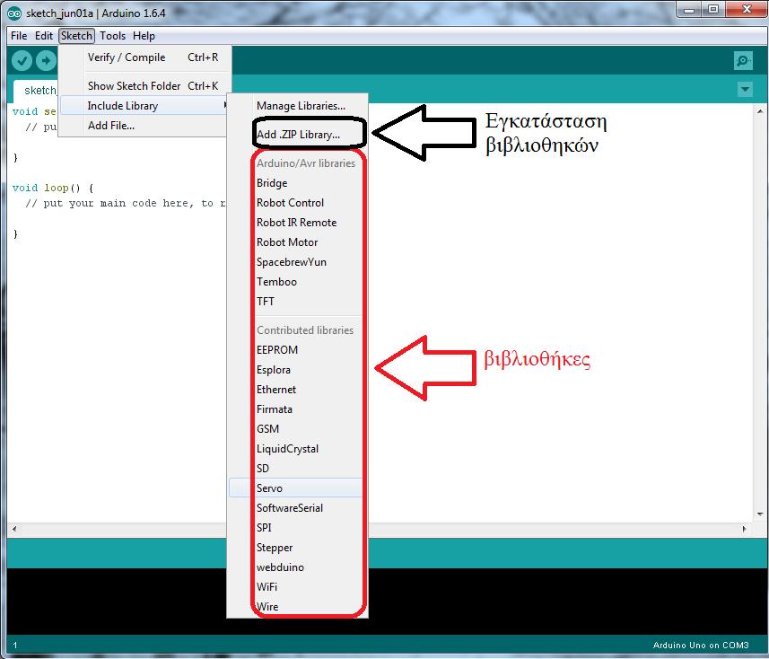Viewport: 769px width, 659px height.
Task: Expand the Include Library submenu
Action: click(x=144, y=106)
